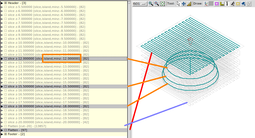Zoom in on the canvas view

151,4
